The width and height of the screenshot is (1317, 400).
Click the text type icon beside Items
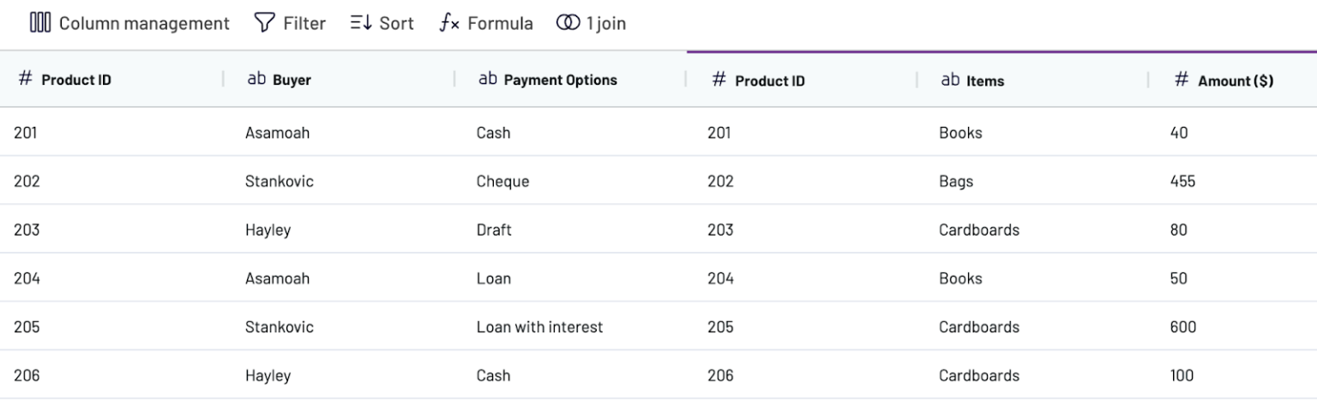point(950,80)
